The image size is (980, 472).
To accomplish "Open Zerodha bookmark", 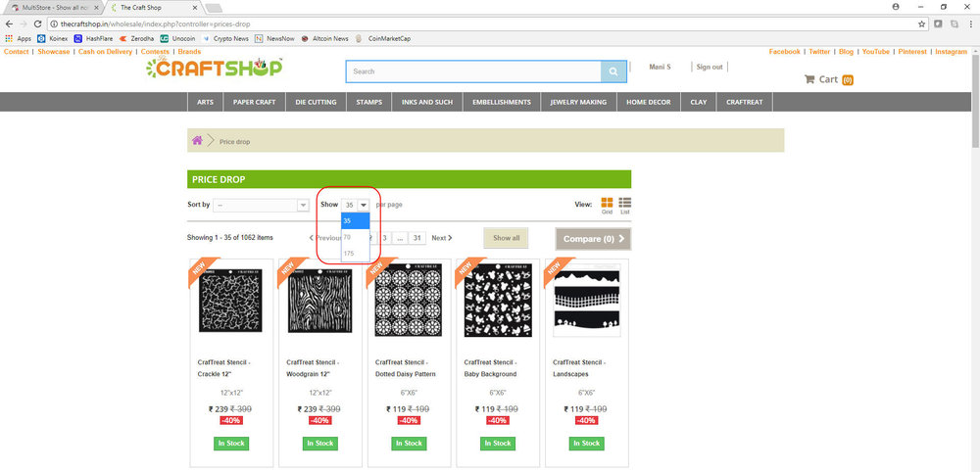I will pos(136,39).
